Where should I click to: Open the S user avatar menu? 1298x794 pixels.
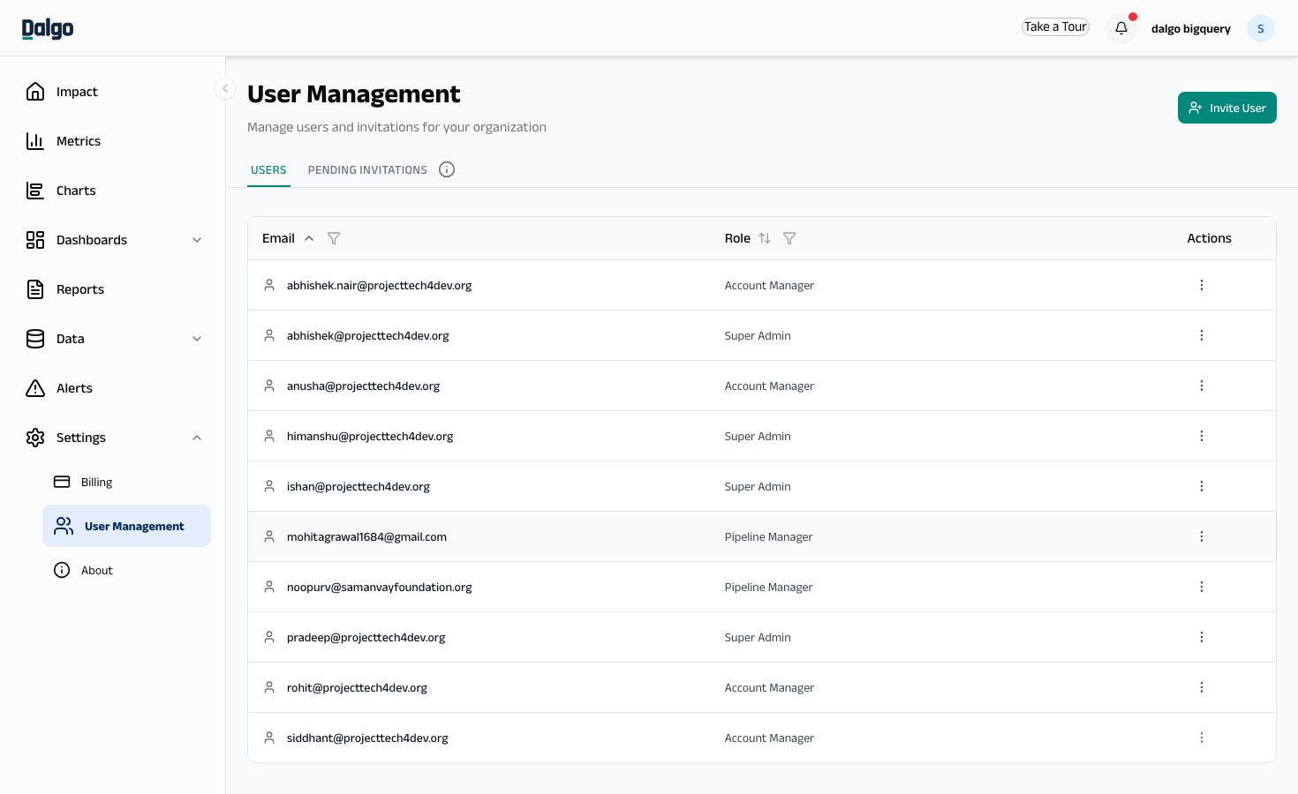[x=1260, y=28]
